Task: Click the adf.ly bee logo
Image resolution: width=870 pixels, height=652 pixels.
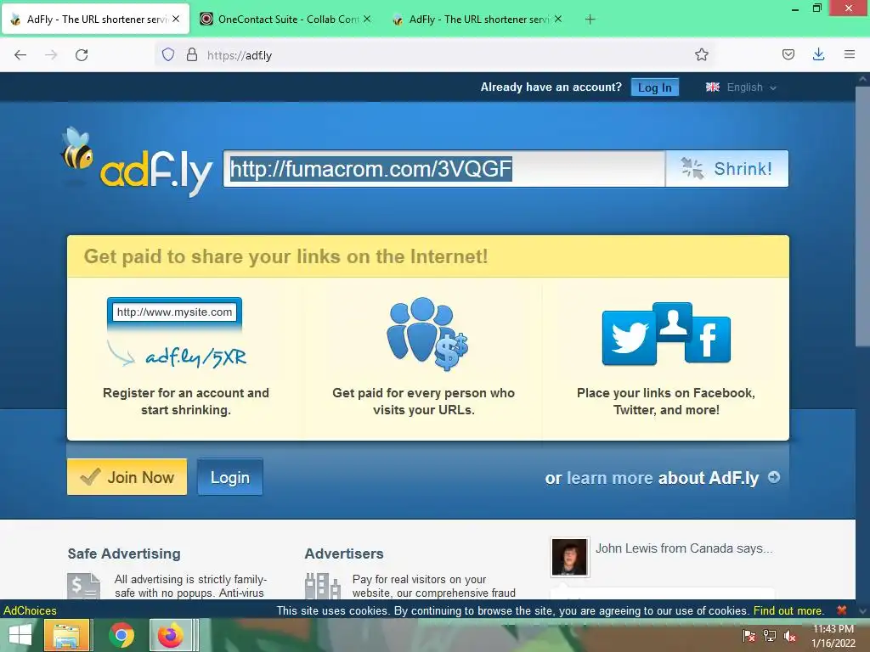Action: [137, 161]
